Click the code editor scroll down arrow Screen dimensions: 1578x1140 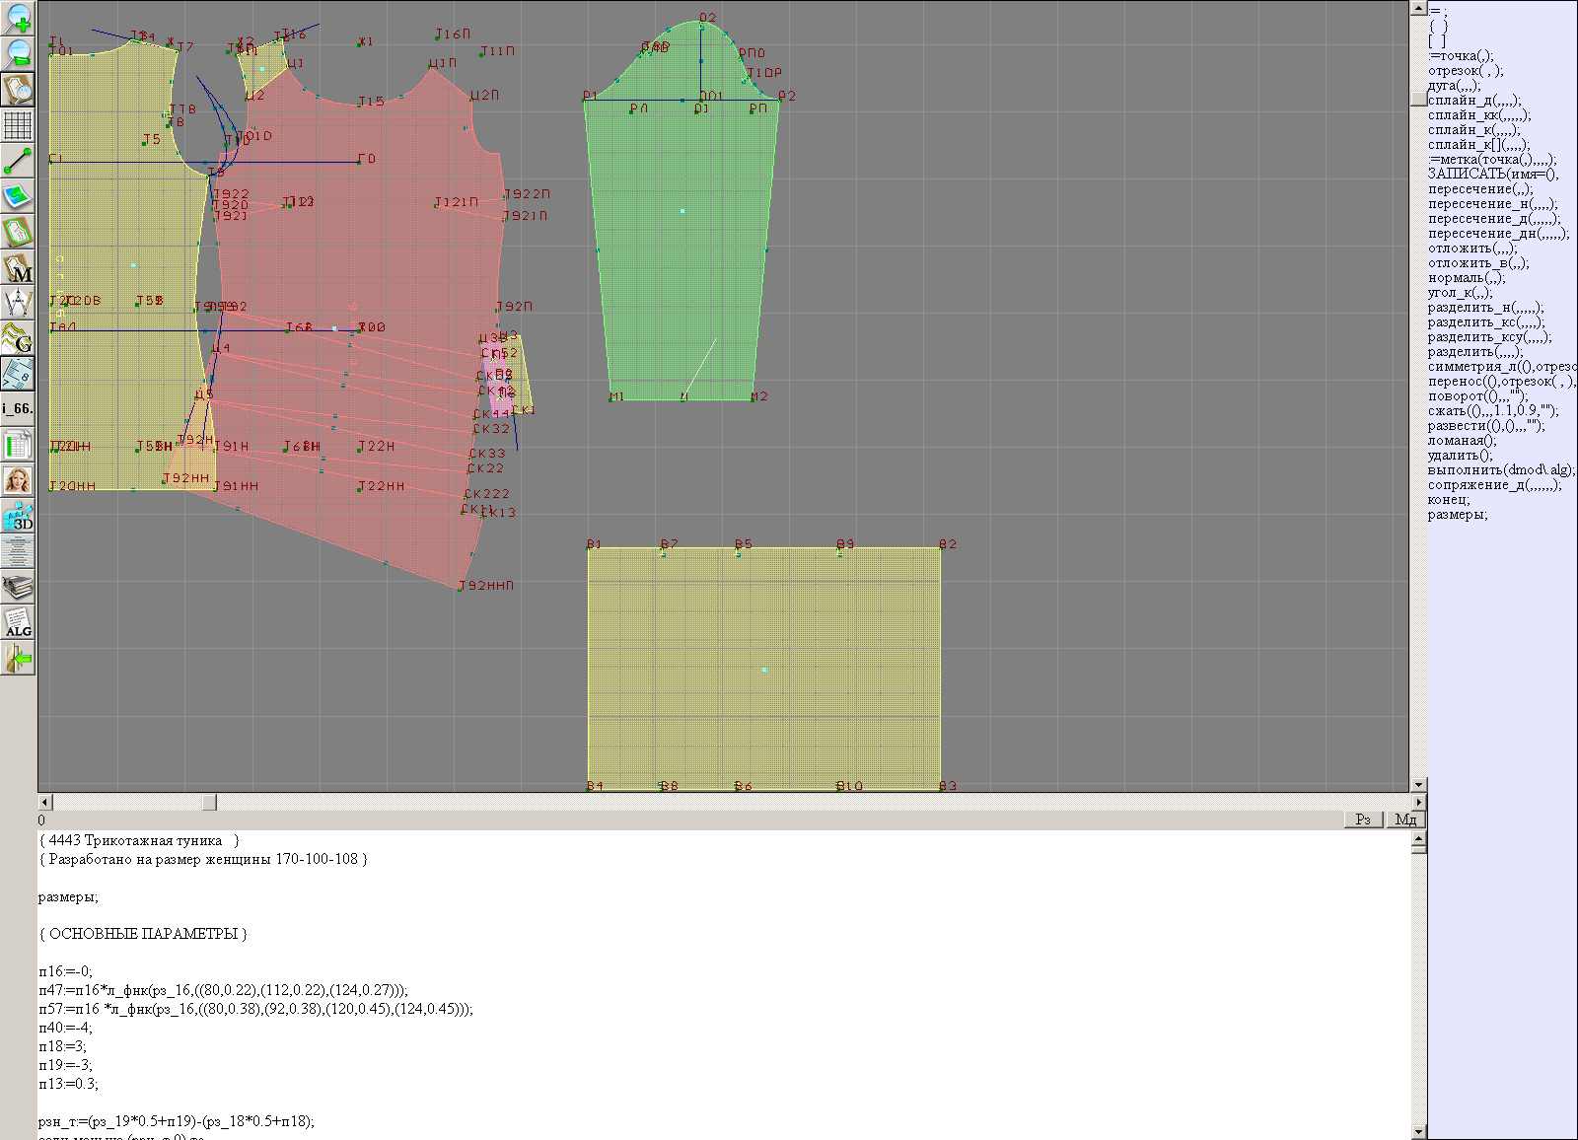coord(1418,1131)
